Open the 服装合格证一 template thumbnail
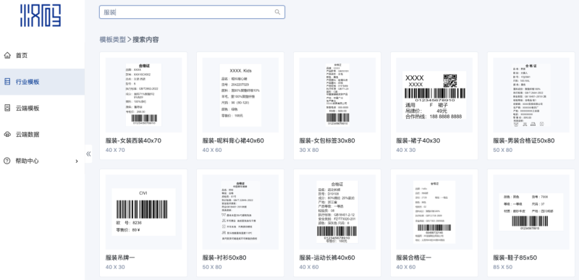Image resolution: width=579 pixels, height=280 pixels. tap(434, 212)
